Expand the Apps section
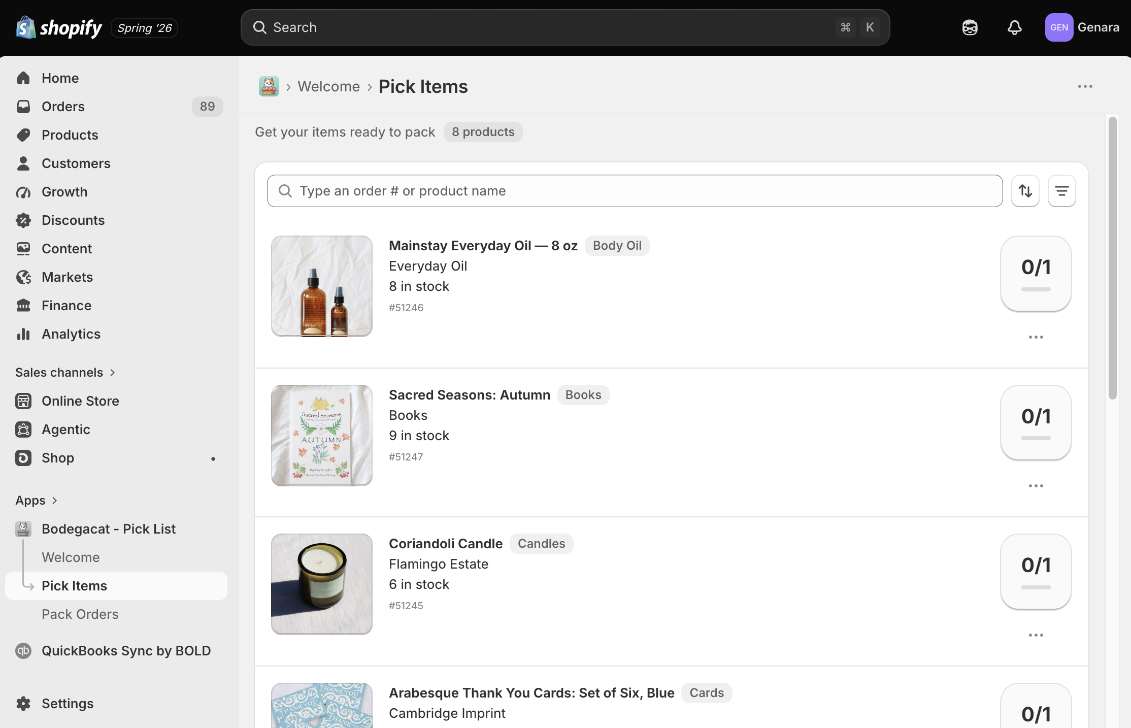1131x728 pixels. point(37,501)
